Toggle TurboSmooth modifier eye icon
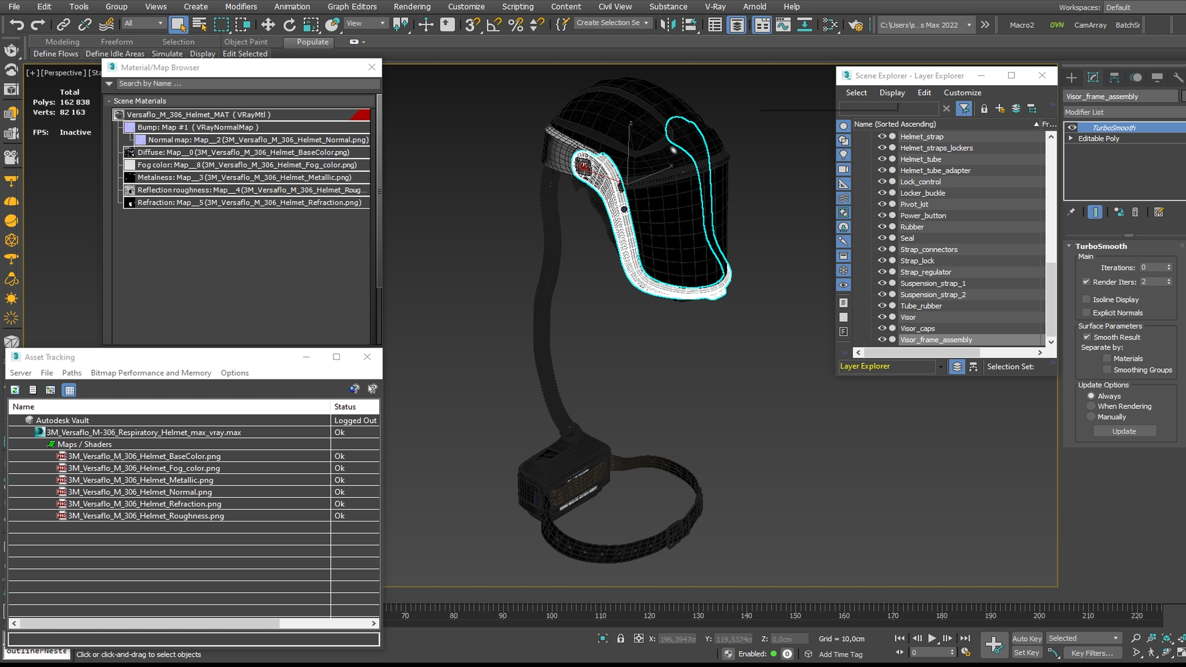 (1072, 127)
